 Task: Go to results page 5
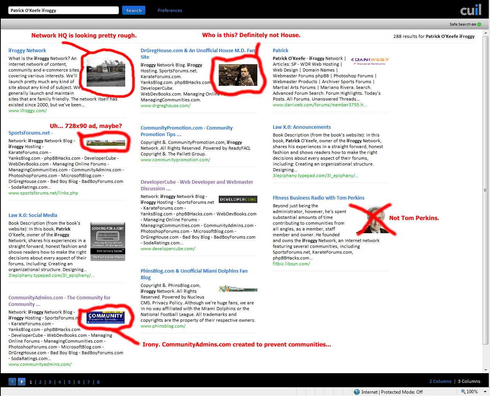69,382
